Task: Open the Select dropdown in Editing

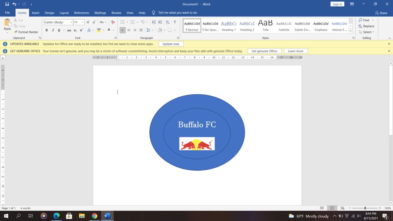Action: click(367, 32)
